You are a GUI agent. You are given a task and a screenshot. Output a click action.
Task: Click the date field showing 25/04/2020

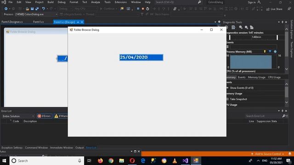point(141,57)
